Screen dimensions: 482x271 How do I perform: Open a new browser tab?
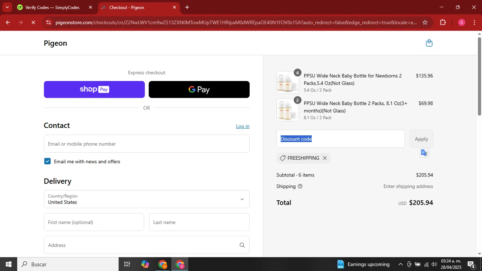(187, 7)
